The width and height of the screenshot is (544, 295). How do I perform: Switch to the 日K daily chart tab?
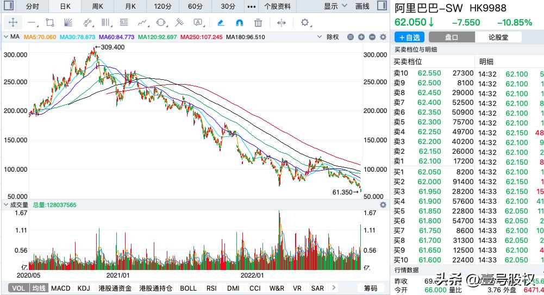click(x=65, y=6)
